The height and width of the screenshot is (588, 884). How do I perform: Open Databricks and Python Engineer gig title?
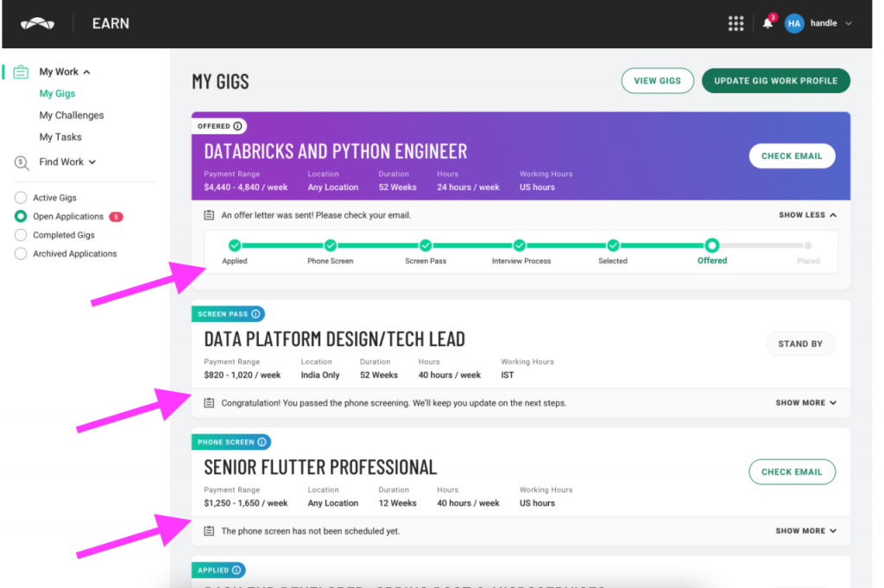(336, 151)
